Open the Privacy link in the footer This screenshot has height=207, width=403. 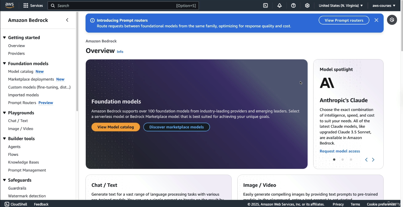coord(338,204)
